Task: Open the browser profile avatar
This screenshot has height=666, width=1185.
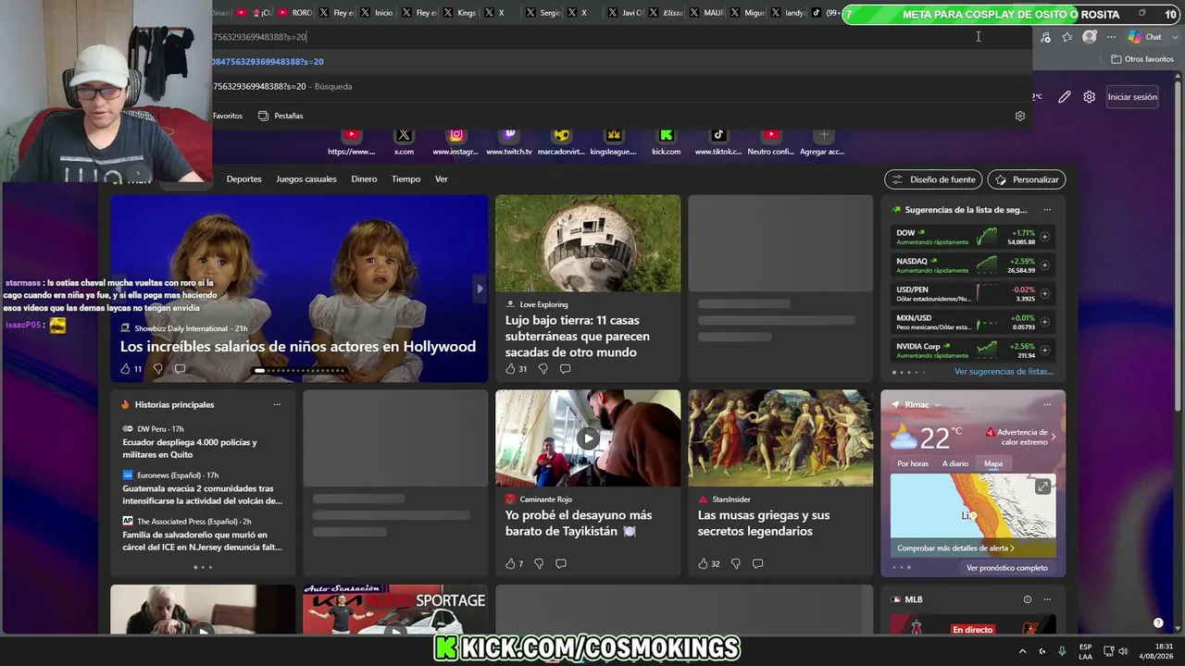Action: [x=1090, y=37]
